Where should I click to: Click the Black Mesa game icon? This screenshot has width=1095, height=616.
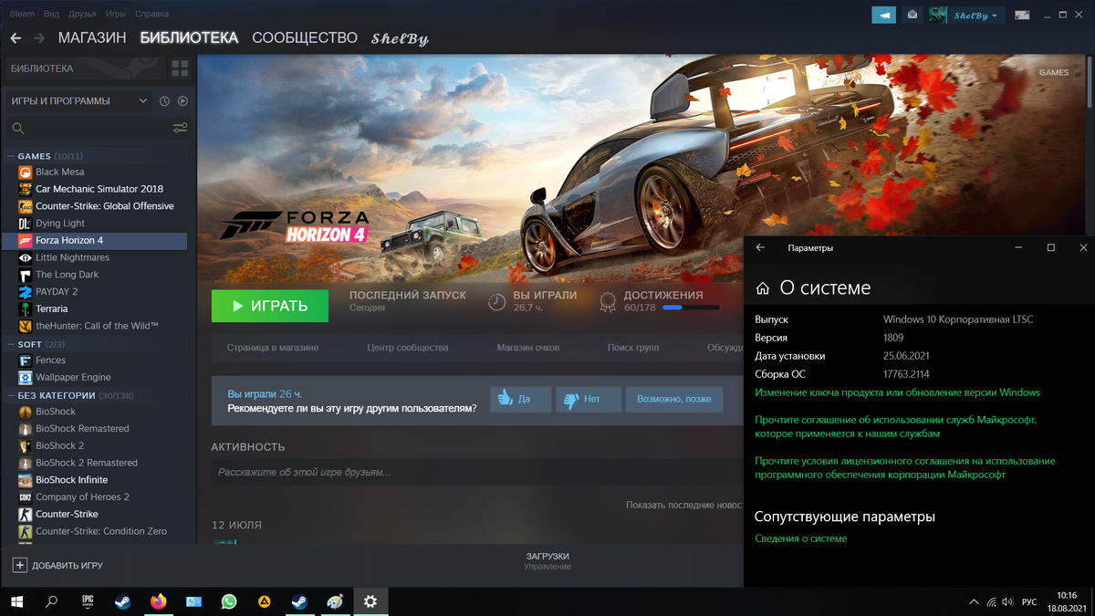point(26,172)
